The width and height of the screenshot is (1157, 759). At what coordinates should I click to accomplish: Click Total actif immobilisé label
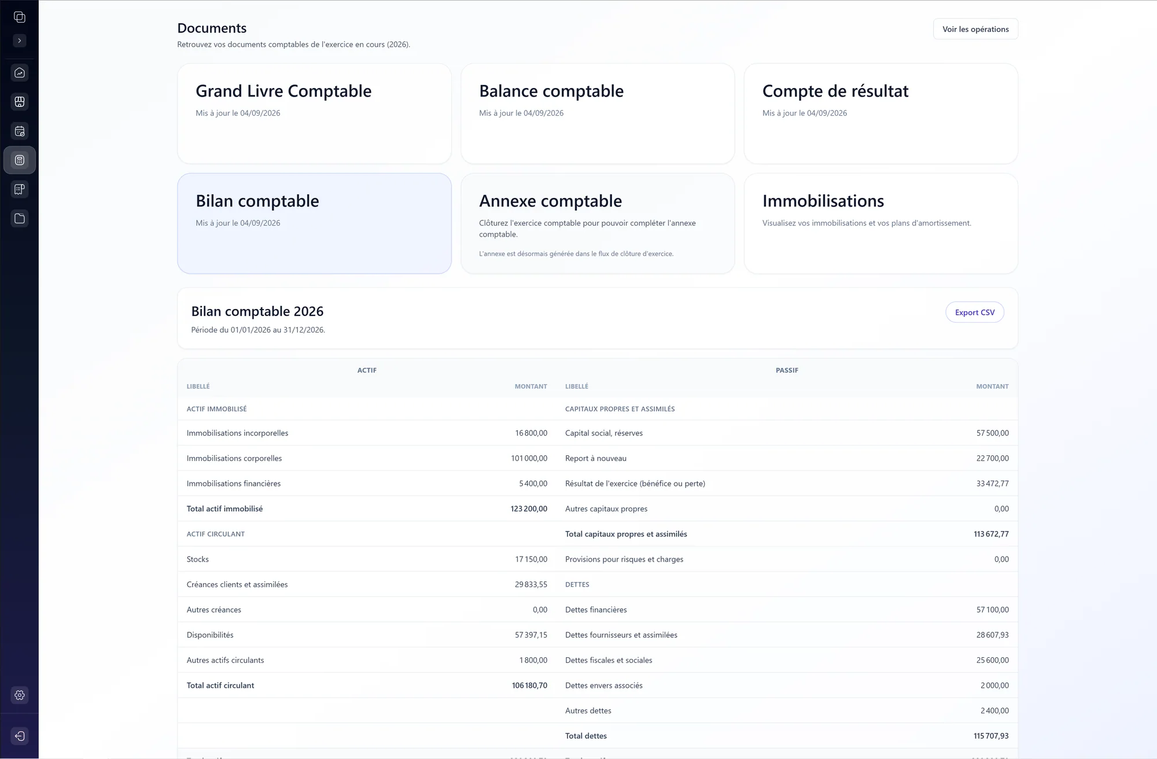pyautogui.click(x=224, y=509)
